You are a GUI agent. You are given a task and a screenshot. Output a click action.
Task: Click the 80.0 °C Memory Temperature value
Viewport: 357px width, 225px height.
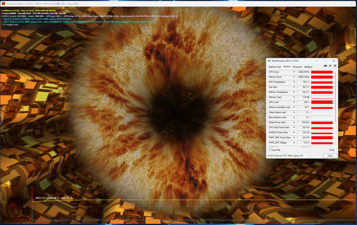(304, 92)
